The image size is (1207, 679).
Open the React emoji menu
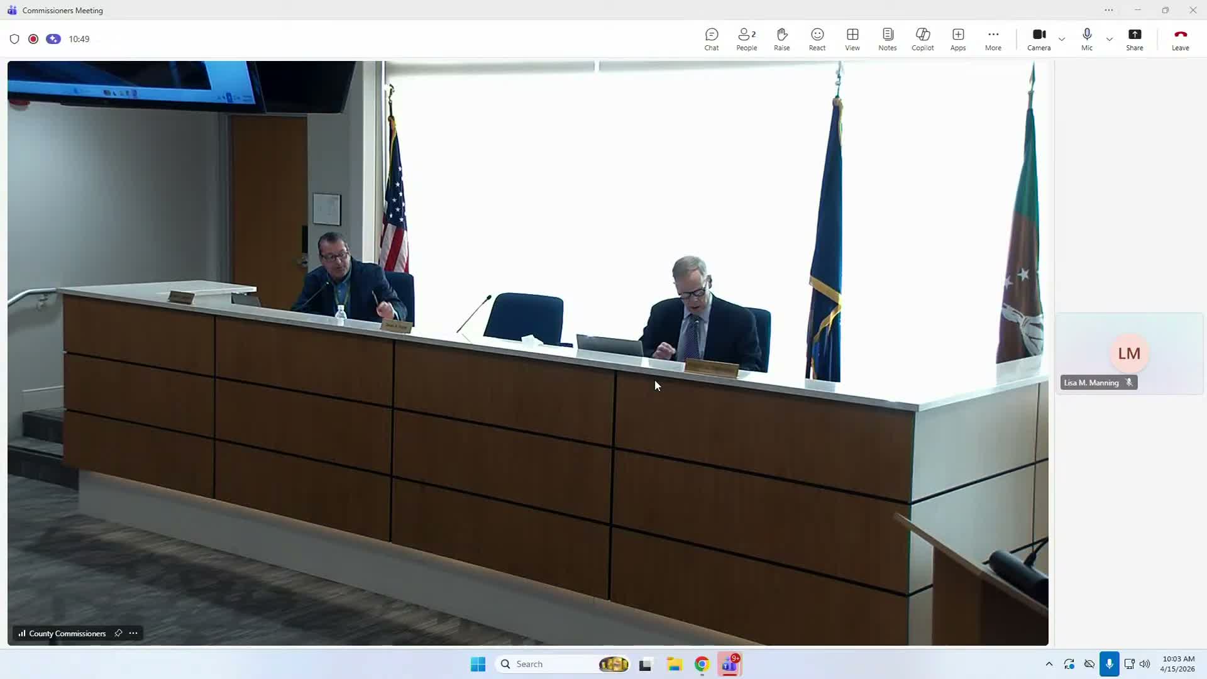pyautogui.click(x=817, y=39)
